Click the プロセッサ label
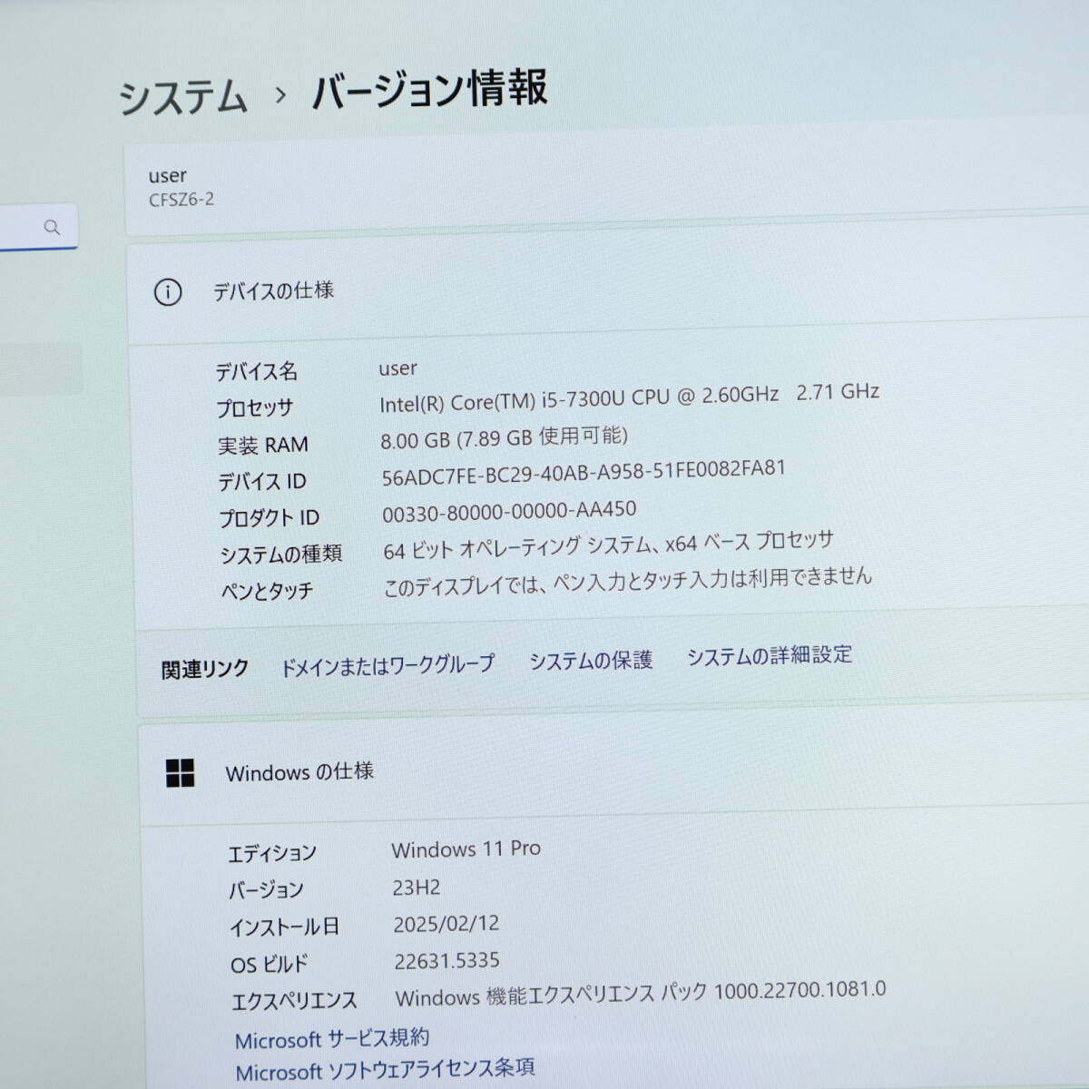Screen dimensions: 1089x1089 (254, 408)
